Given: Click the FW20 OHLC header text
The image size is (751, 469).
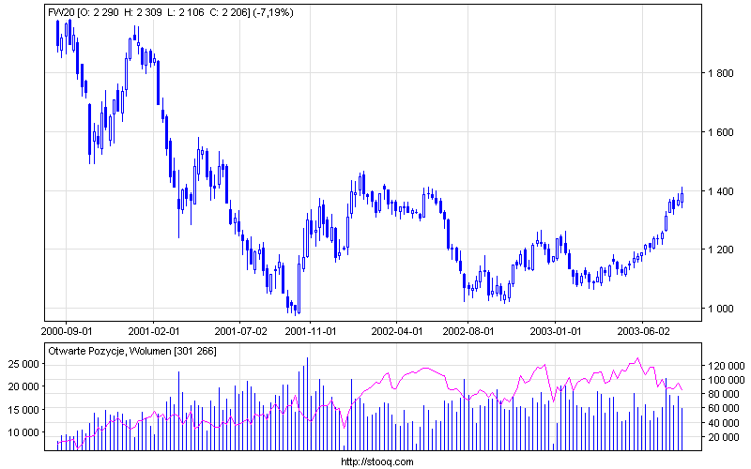Looking at the screenshot, I should (x=171, y=13).
